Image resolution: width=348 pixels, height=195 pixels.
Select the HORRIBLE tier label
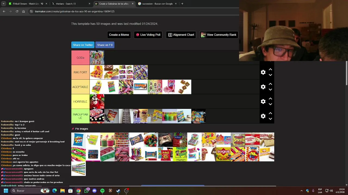click(x=80, y=102)
